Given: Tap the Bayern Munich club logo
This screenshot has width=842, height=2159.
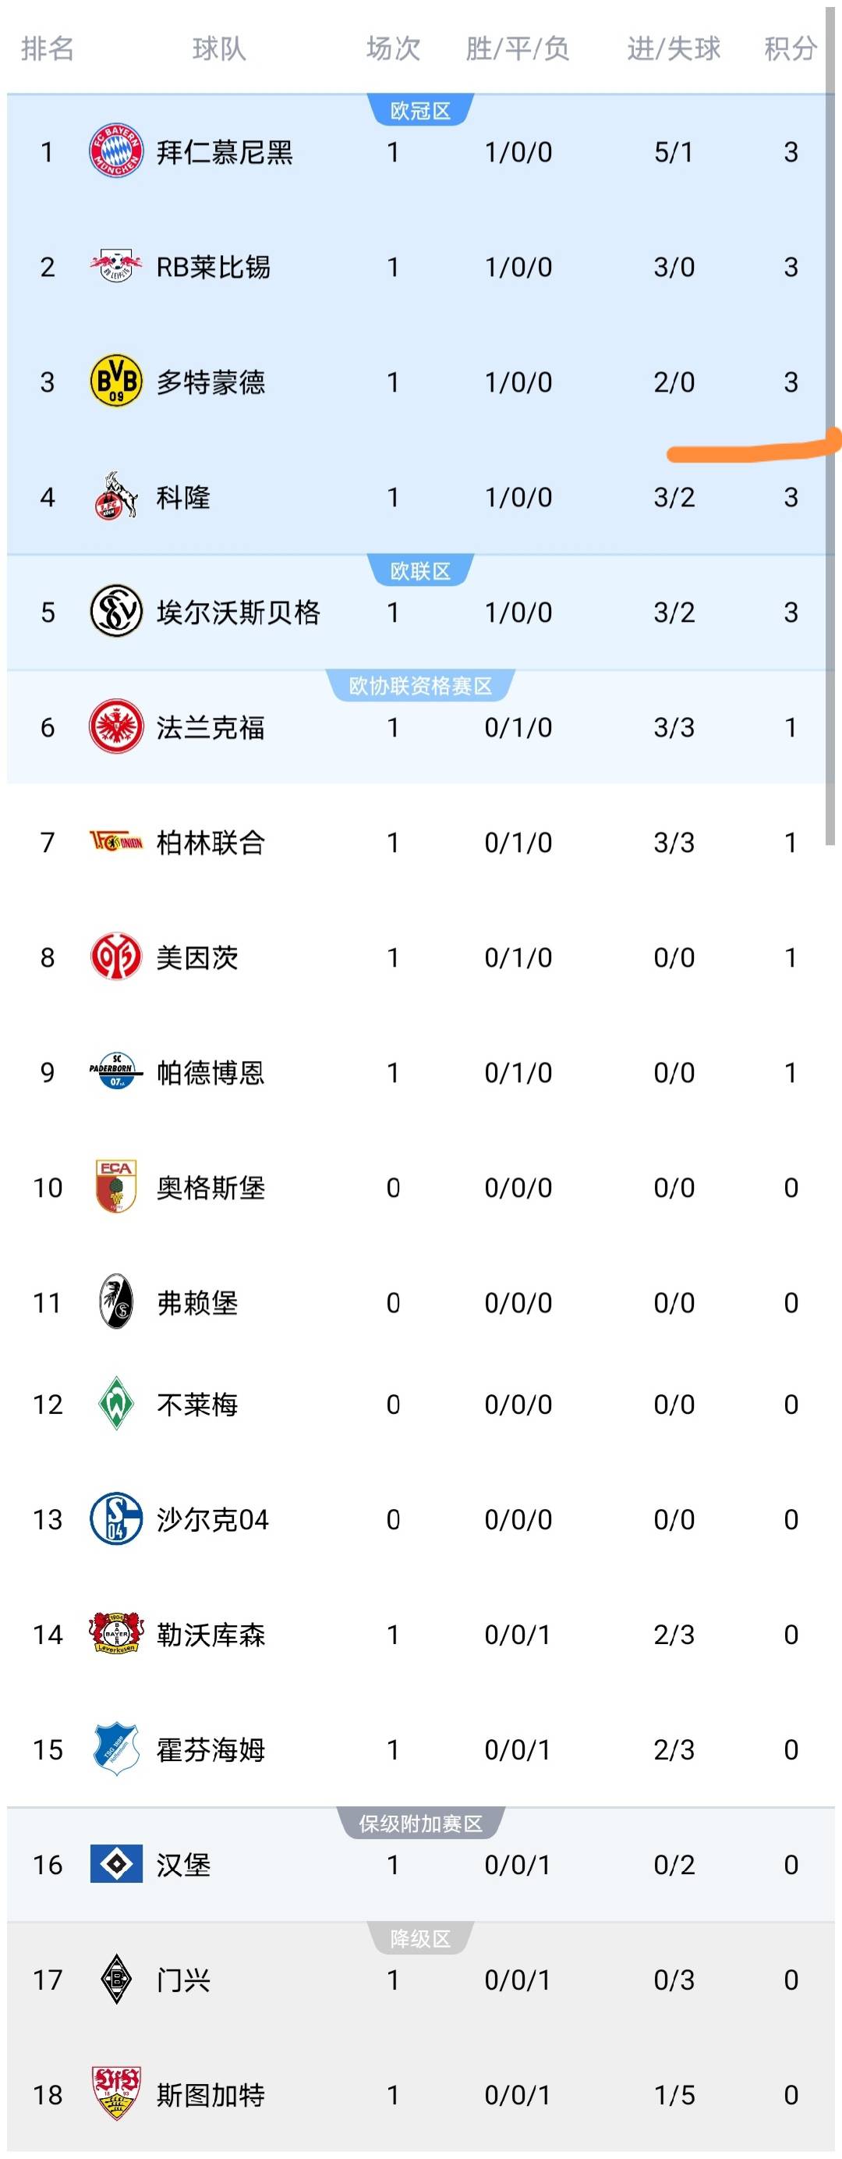Looking at the screenshot, I should pyautogui.click(x=115, y=151).
